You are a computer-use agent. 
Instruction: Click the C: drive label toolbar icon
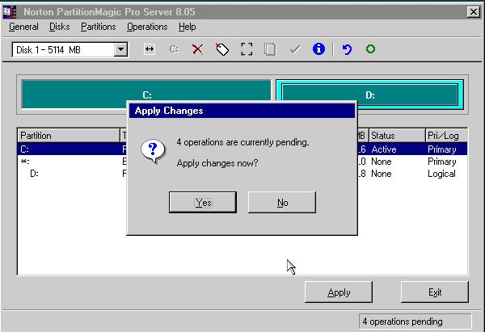(174, 49)
